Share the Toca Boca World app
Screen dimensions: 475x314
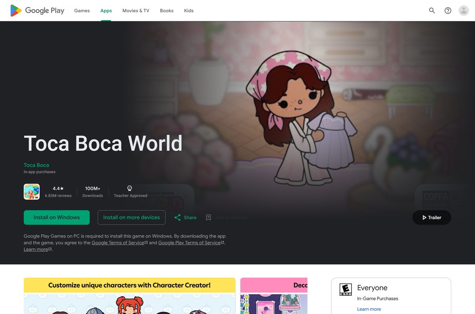(185, 218)
